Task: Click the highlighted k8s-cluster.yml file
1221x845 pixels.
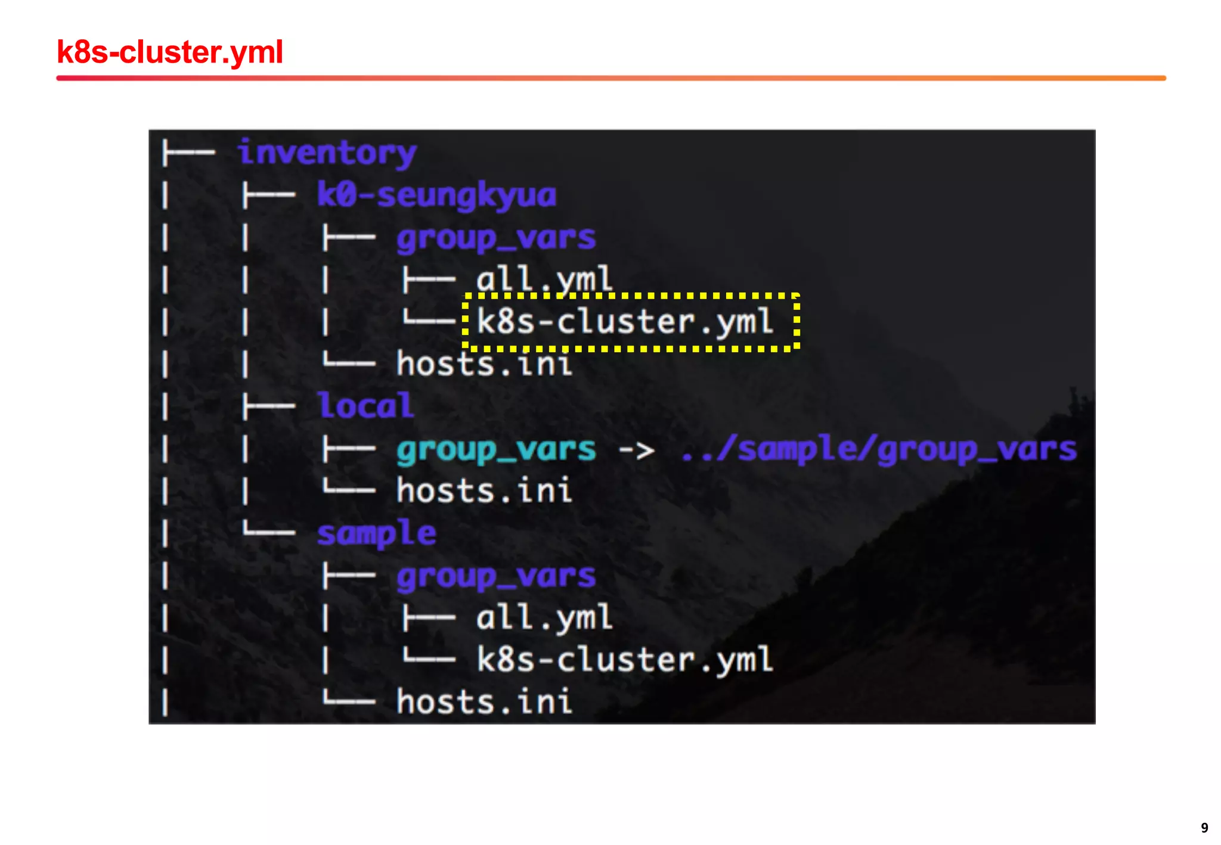Action: (x=625, y=322)
